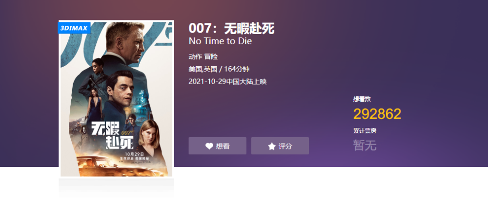Viewport: 488px width, 199px height.
Task: Click the 164分钟 duration text
Action: (237, 69)
